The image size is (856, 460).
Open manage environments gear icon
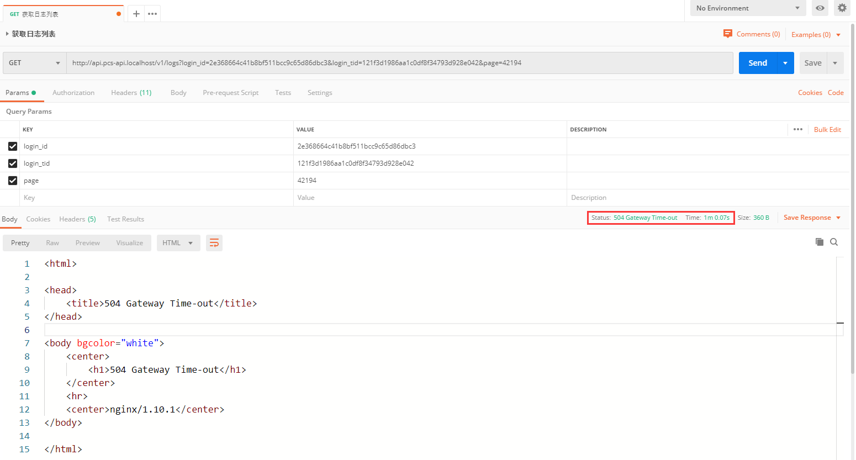coord(842,8)
